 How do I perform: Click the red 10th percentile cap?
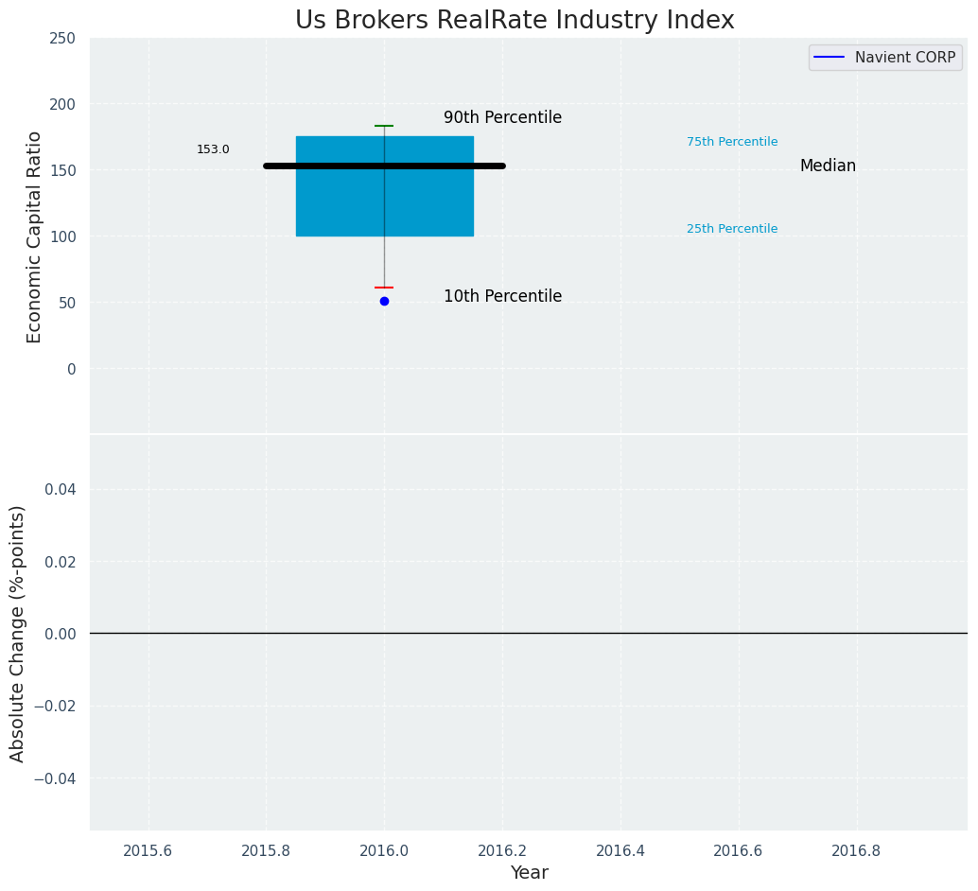(384, 288)
